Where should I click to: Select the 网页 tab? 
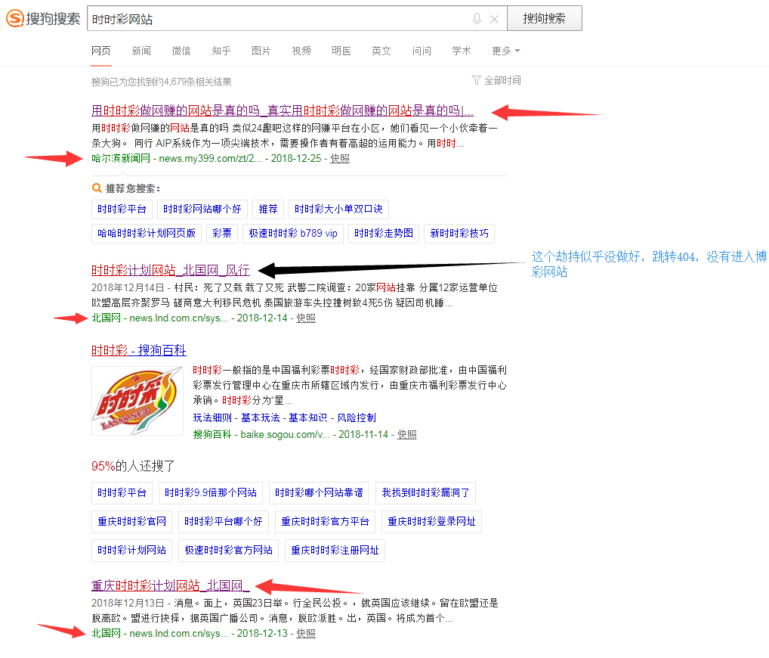(x=101, y=51)
